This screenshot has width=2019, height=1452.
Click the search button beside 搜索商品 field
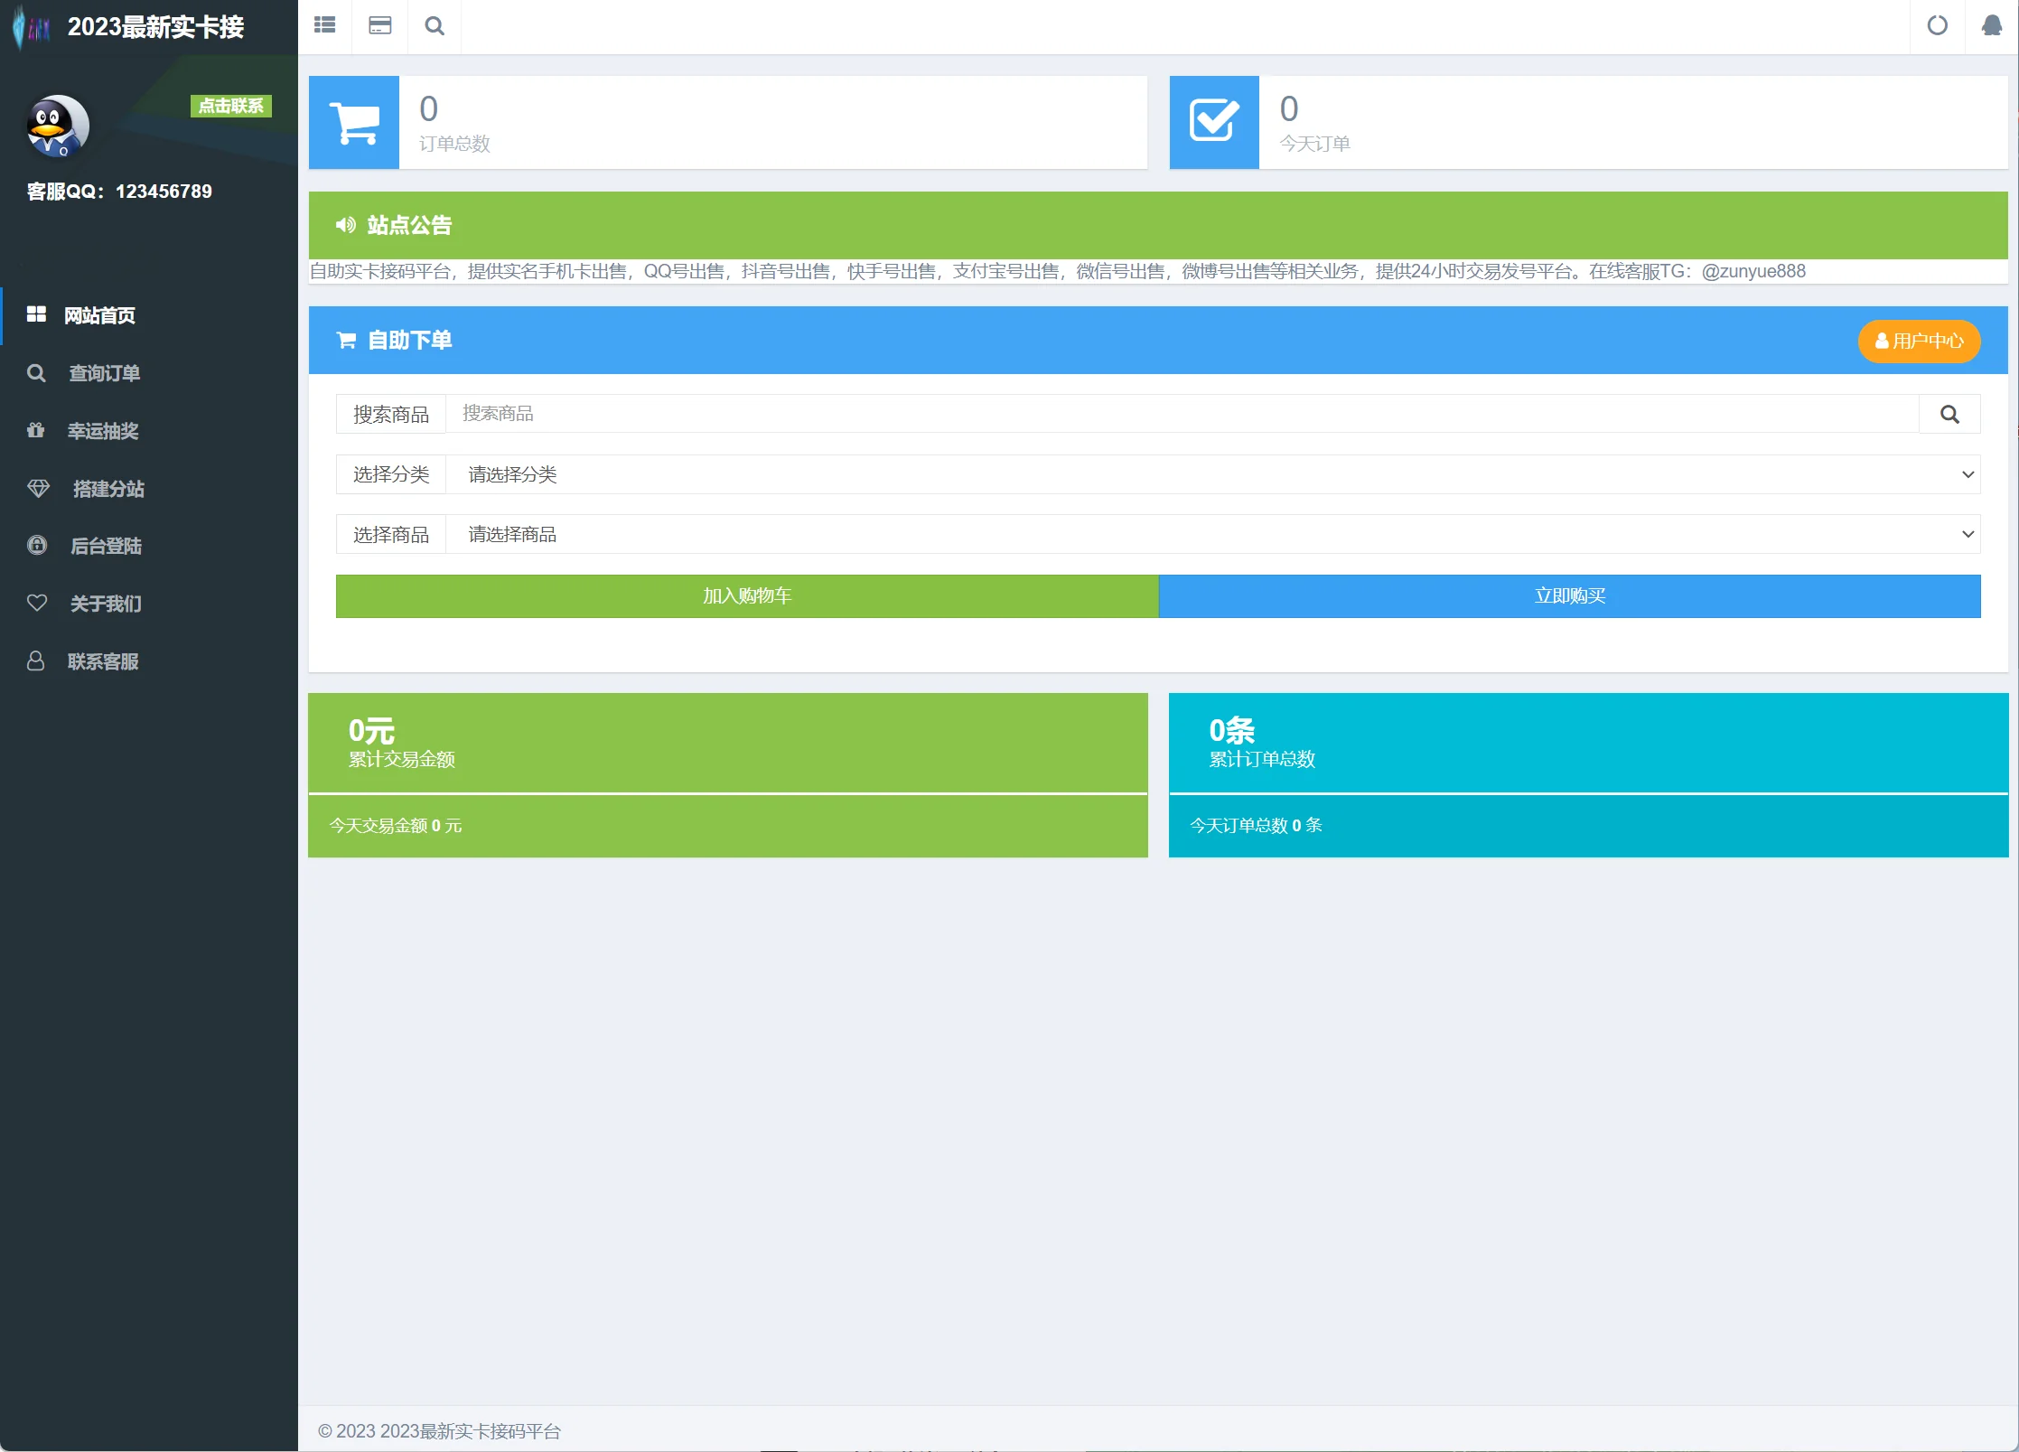click(1949, 414)
